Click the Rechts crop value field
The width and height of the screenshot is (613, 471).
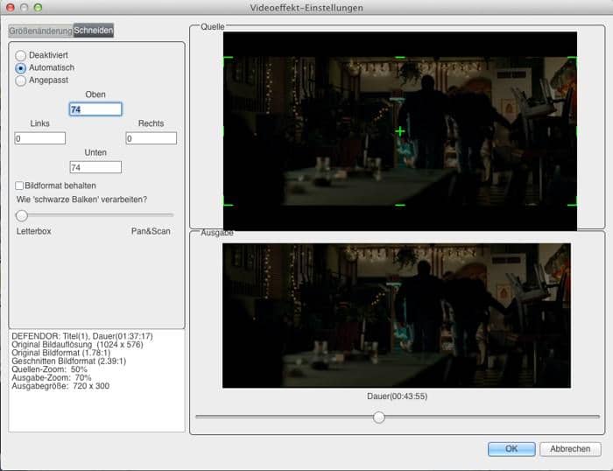(151, 138)
